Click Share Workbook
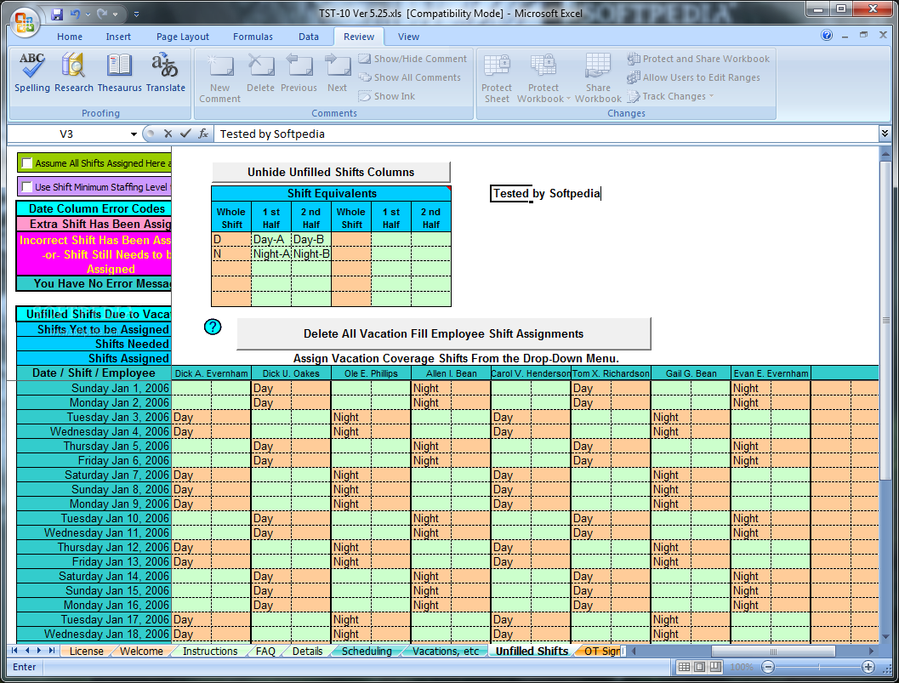This screenshot has height=683, width=899. tap(598, 78)
